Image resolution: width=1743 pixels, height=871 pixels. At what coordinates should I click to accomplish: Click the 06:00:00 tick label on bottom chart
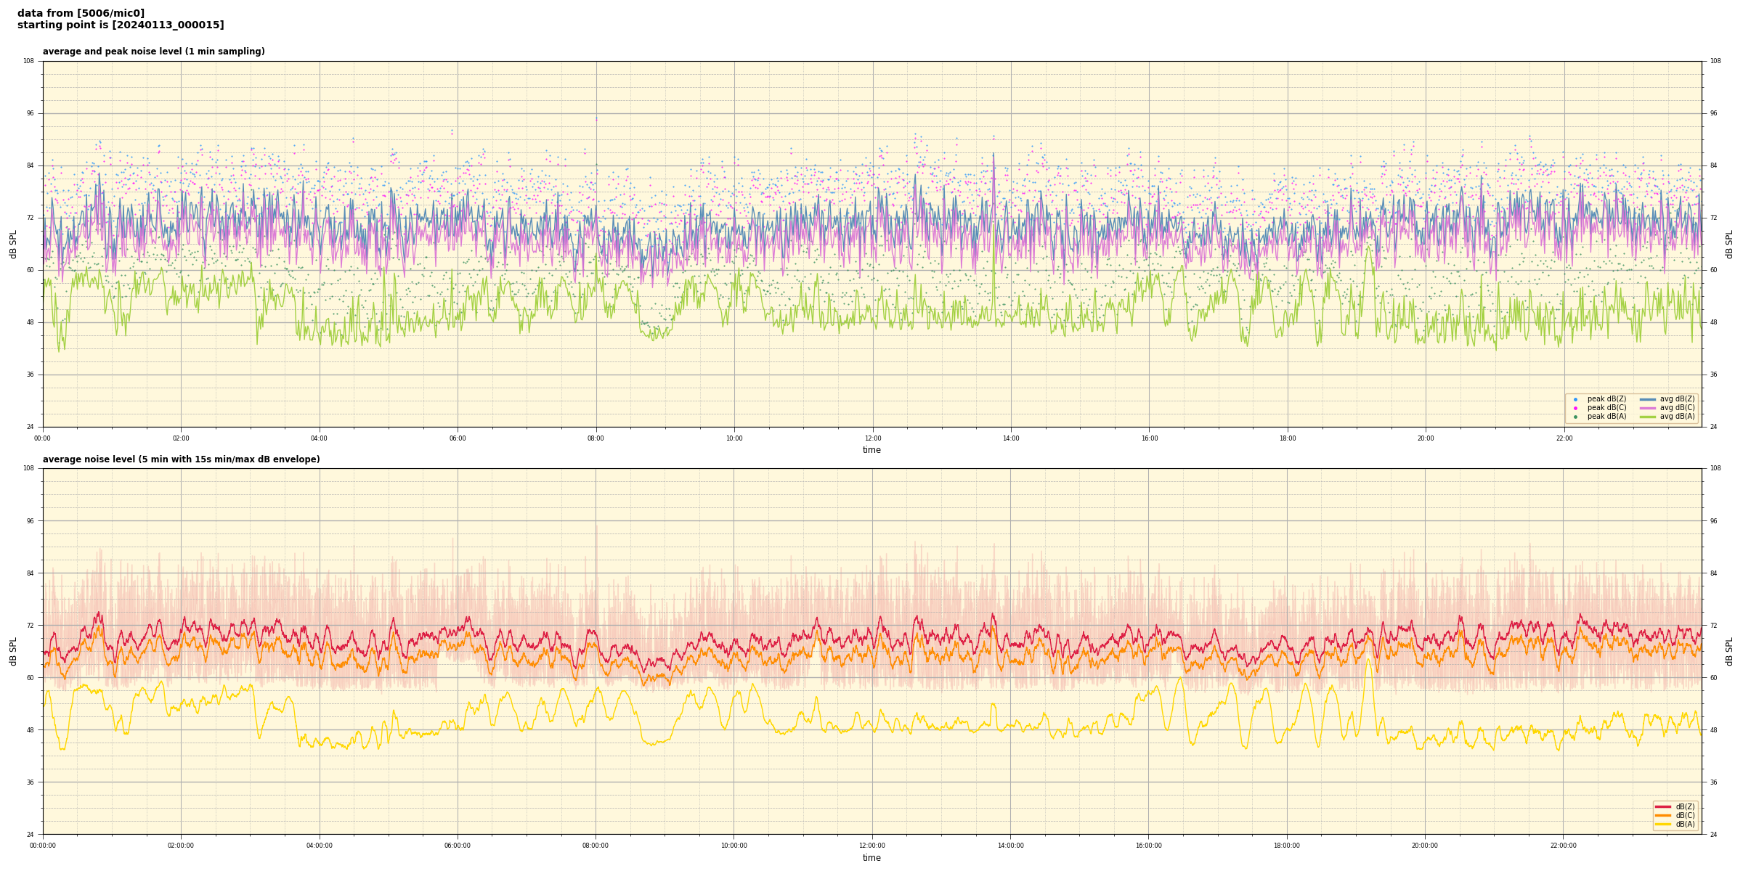458,846
